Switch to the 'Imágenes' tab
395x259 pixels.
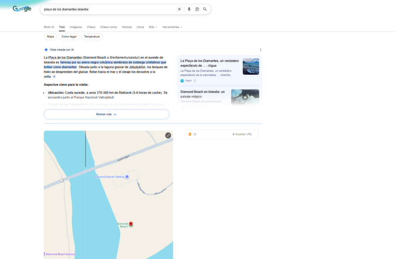[76, 27]
